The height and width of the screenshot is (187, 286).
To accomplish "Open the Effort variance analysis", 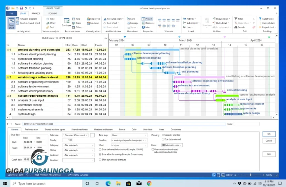I will coord(51,23).
